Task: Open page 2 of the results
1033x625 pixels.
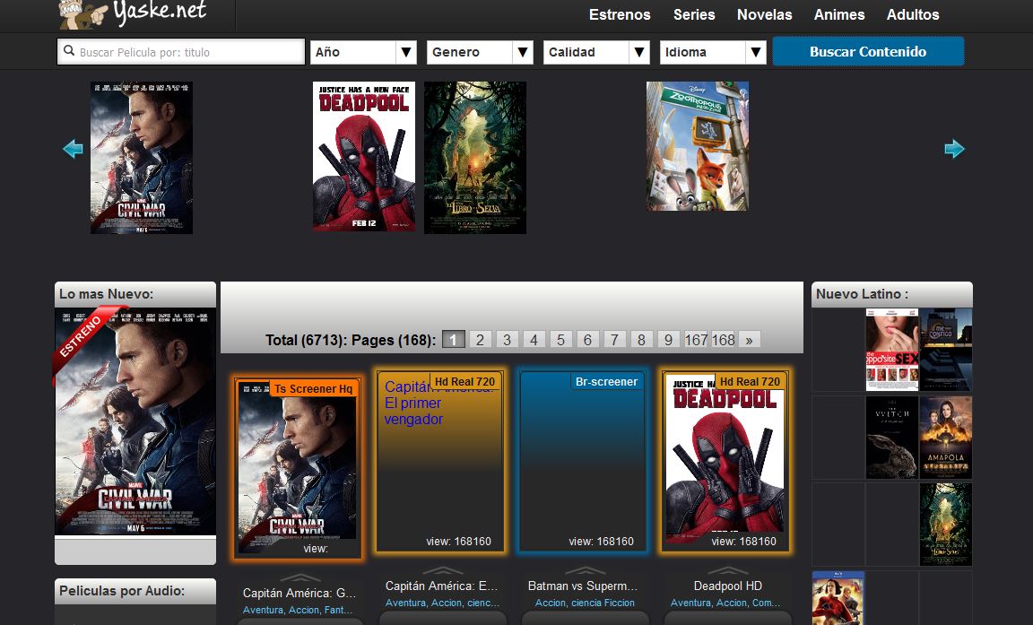Action: click(x=480, y=339)
